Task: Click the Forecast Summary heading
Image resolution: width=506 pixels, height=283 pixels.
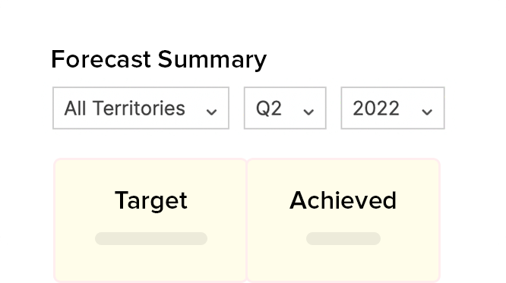Action: [x=159, y=60]
